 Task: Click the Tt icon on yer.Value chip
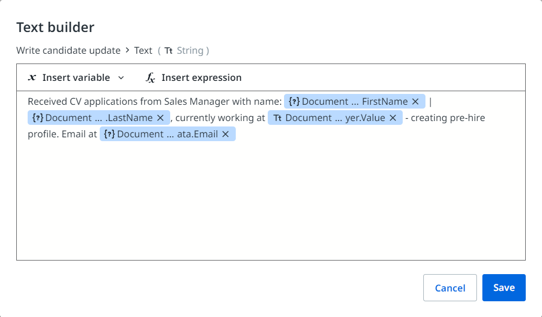click(278, 118)
